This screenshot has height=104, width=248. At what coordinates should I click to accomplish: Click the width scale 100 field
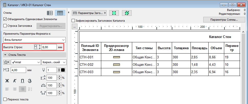52,85
